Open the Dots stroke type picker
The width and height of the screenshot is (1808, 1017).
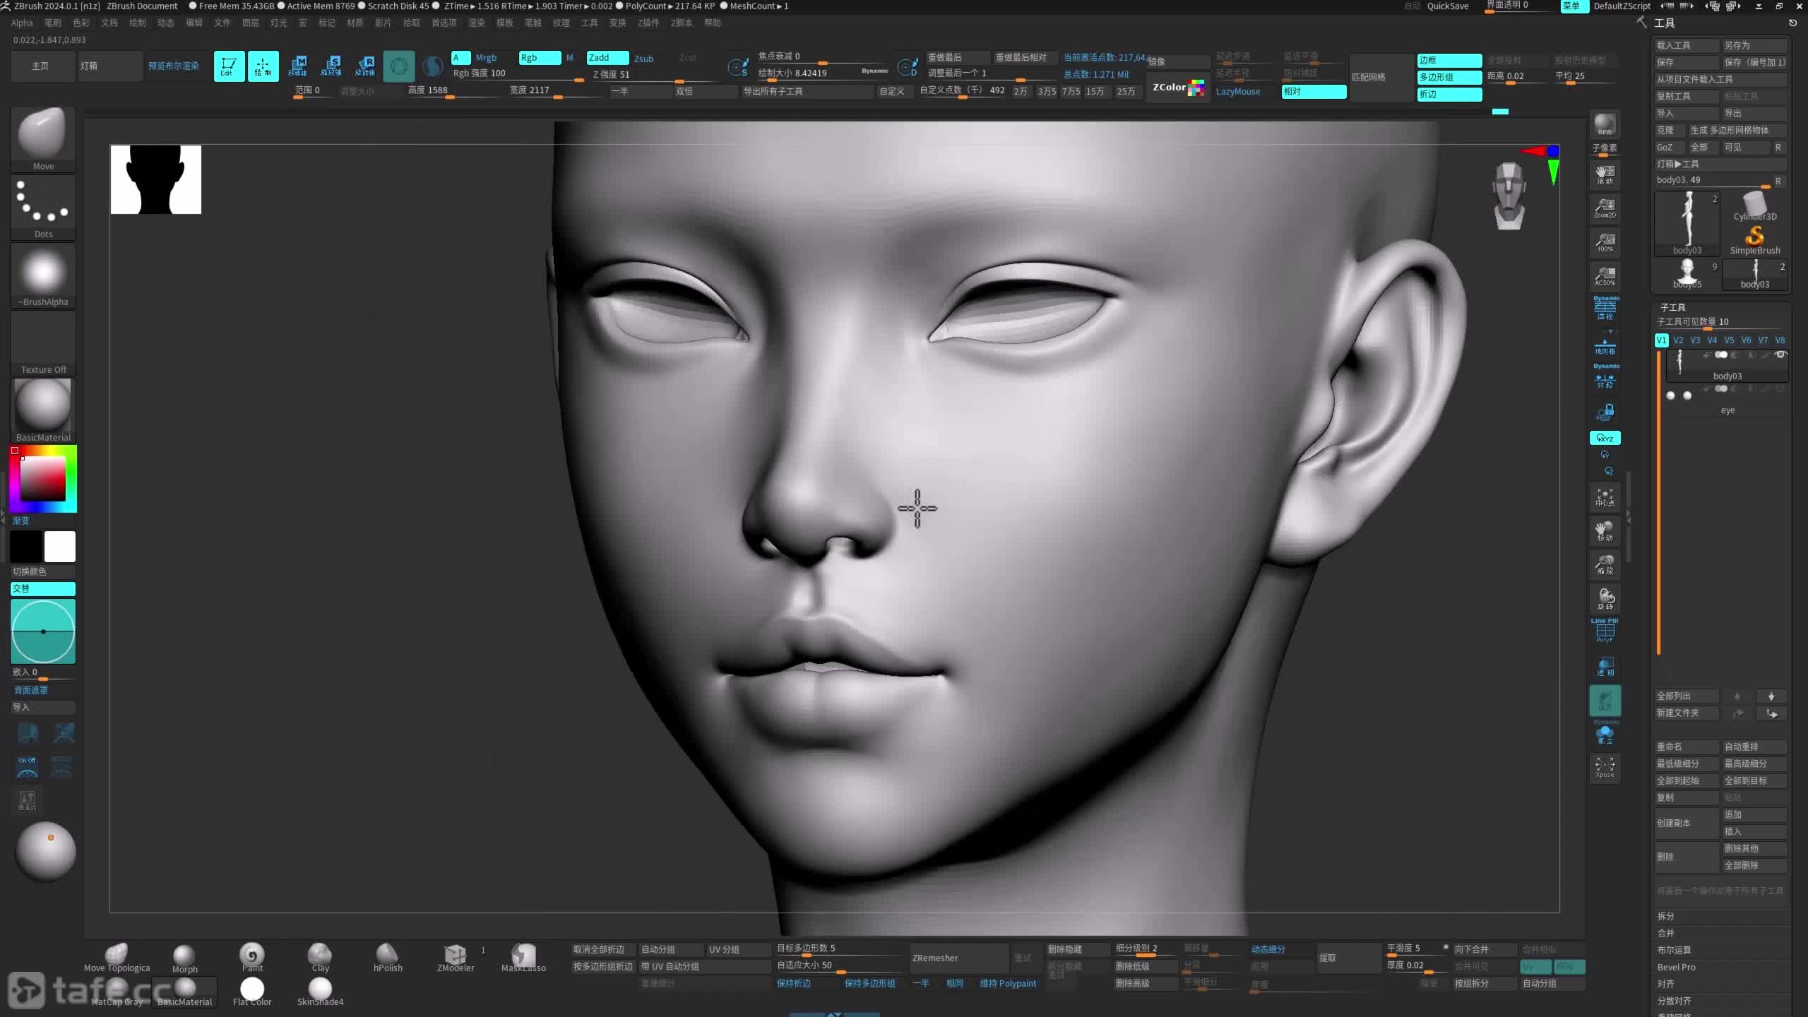point(43,206)
